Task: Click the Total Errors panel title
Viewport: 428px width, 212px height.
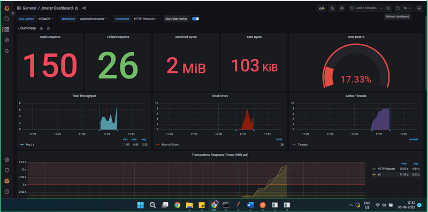Action: (x=220, y=96)
